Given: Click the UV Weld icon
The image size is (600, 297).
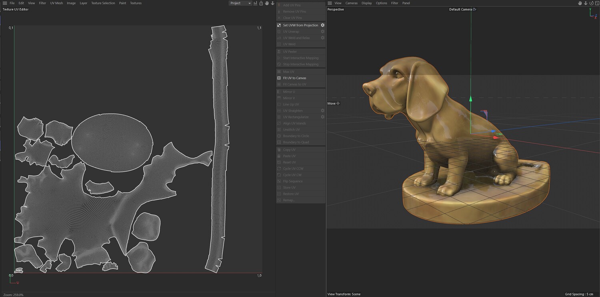Looking at the screenshot, I should pyautogui.click(x=279, y=44).
